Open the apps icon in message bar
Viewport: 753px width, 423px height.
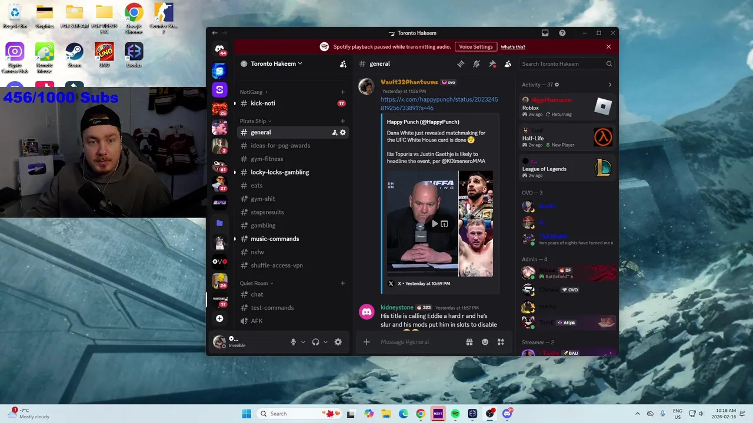[501, 342]
